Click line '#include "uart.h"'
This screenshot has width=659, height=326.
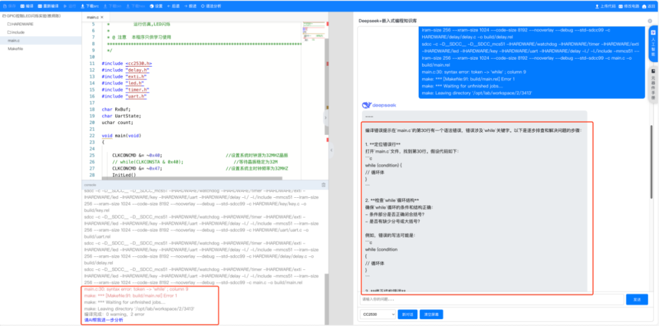(124, 96)
